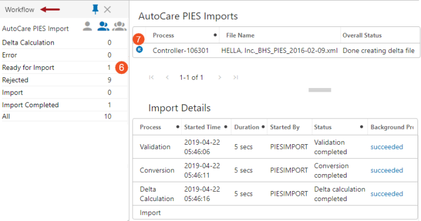Open the Delta Calculation succeeded link
This screenshot has height=221, width=421.
(386, 194)
